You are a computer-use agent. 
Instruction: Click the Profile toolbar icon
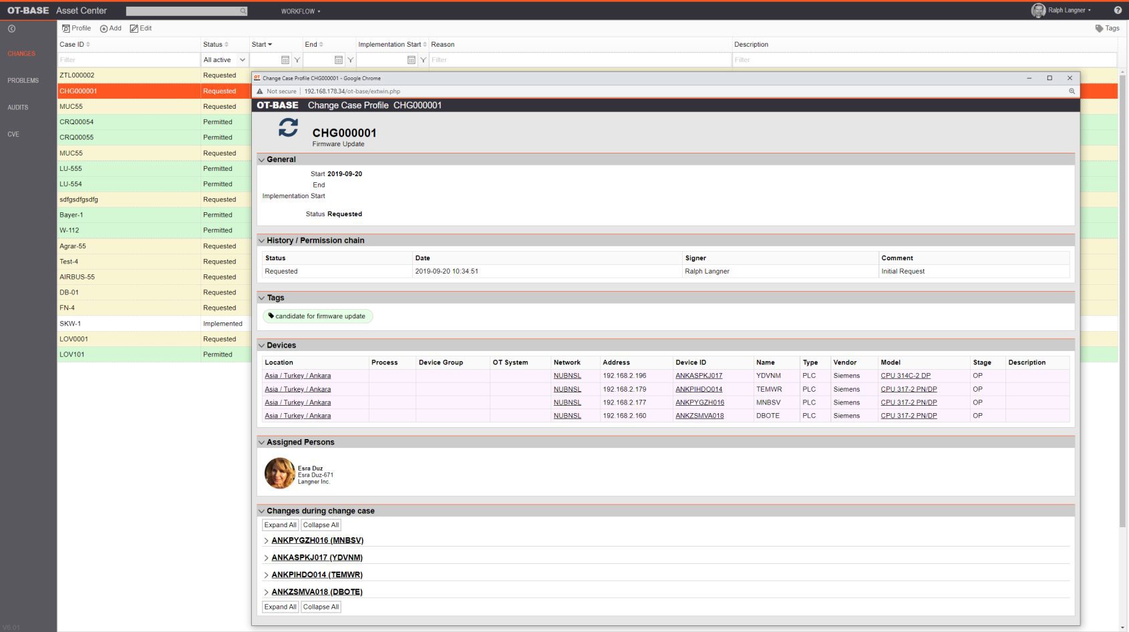(x=66, y=29)
